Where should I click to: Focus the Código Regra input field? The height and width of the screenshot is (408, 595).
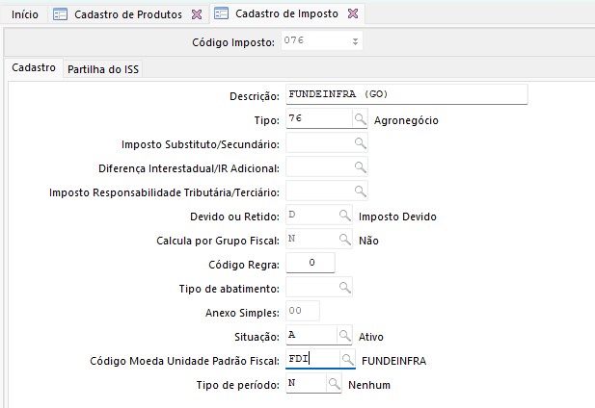pyautogui.click(x=311, y=264)
